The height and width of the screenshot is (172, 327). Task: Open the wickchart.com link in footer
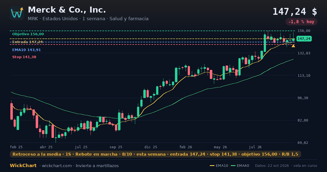click(x=57, y=166)
